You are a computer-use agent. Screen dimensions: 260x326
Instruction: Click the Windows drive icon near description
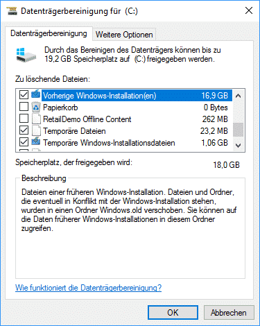click(26, 55)
